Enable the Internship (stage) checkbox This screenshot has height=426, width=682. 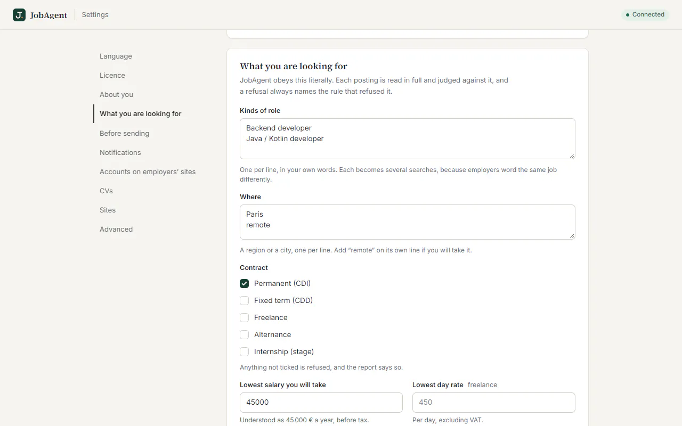tap(244, 351)
